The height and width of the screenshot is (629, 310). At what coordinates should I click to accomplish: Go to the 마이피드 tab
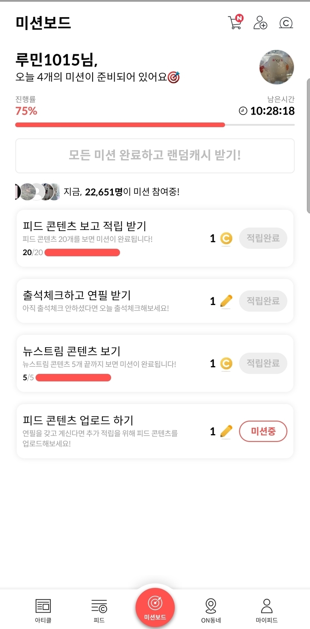coord(267,609)
